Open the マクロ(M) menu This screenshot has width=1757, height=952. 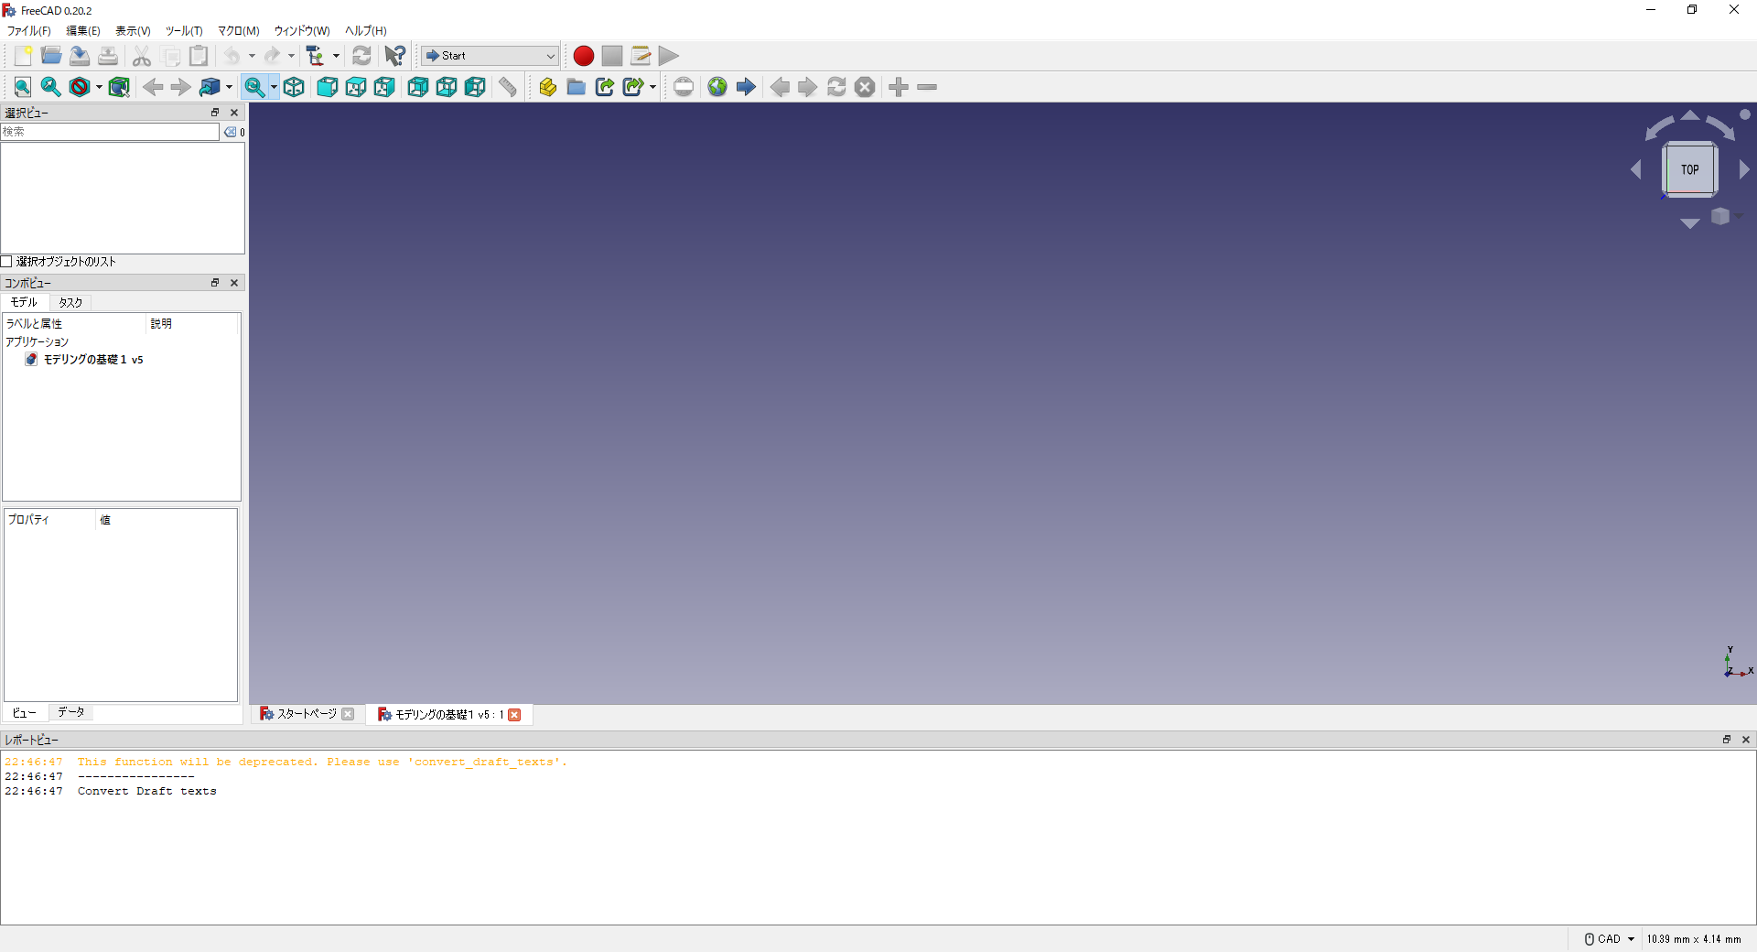pyautogui.click(x=239, y=31)
